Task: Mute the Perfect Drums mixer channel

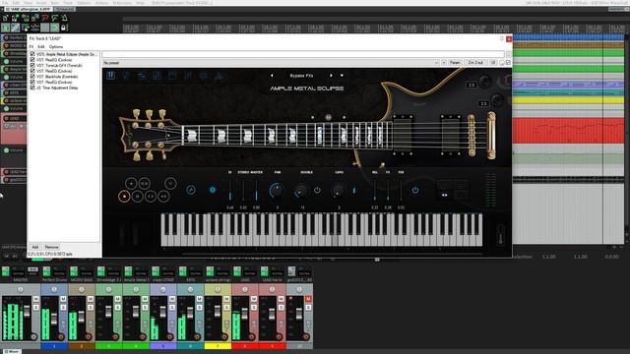Action: coord(63,299)
